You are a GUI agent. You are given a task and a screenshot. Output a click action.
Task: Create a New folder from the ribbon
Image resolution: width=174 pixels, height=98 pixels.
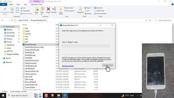pyautogui.click(x=61, y=11)
